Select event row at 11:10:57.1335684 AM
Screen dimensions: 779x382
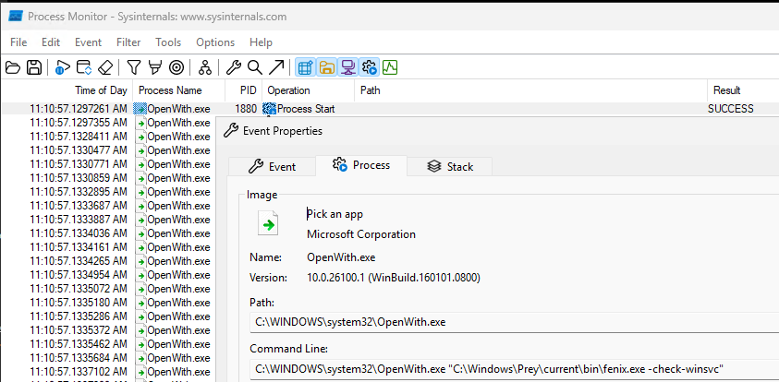click(x=108, y=358)
